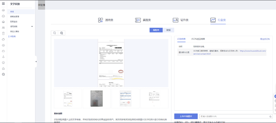Click the 上传本地图片 upload button

pyautogui.click(x=186, y=116)
